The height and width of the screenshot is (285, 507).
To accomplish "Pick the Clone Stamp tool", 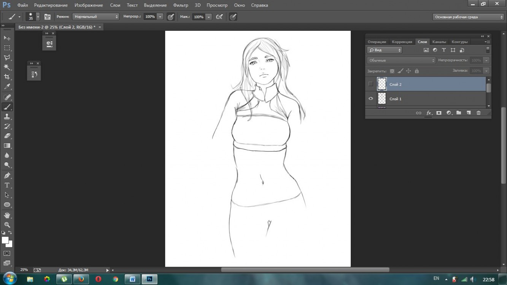I will 7,117.
